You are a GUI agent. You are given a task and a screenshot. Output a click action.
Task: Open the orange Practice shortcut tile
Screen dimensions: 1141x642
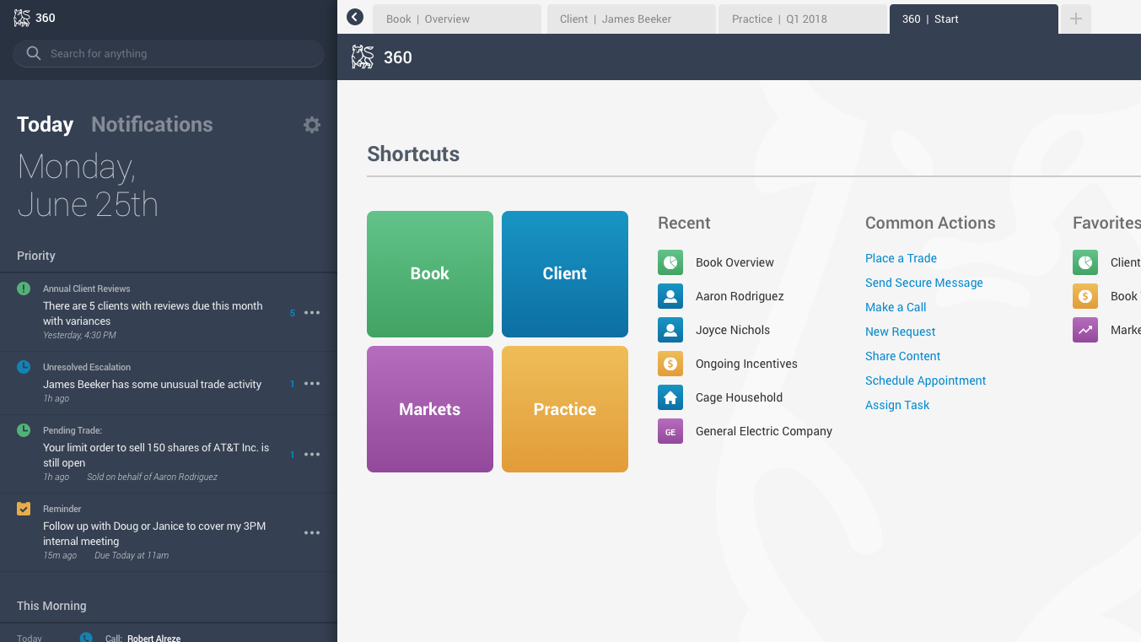coord(565,409)
